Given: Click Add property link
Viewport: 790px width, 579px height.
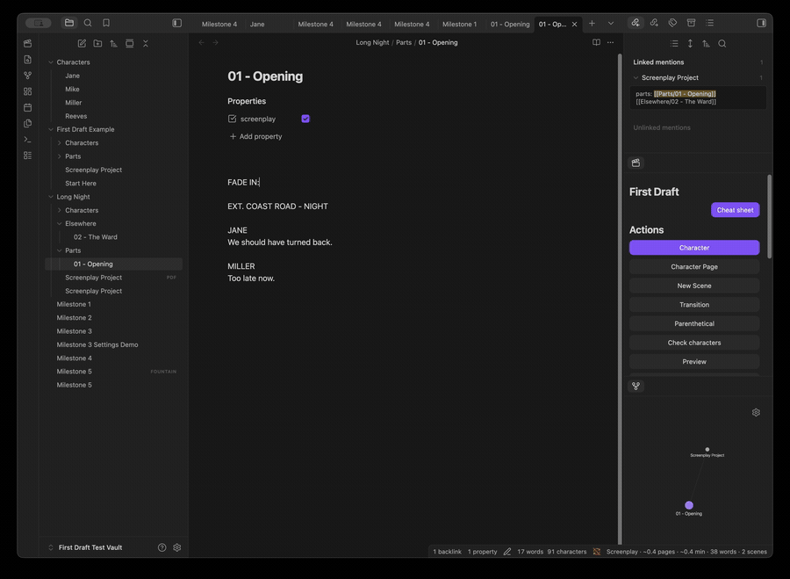Looking at the screenshot, I should coord(255,136).
